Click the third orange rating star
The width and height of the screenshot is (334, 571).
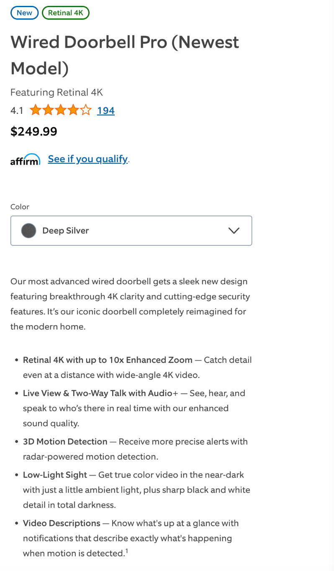click(x=61, y=111)
